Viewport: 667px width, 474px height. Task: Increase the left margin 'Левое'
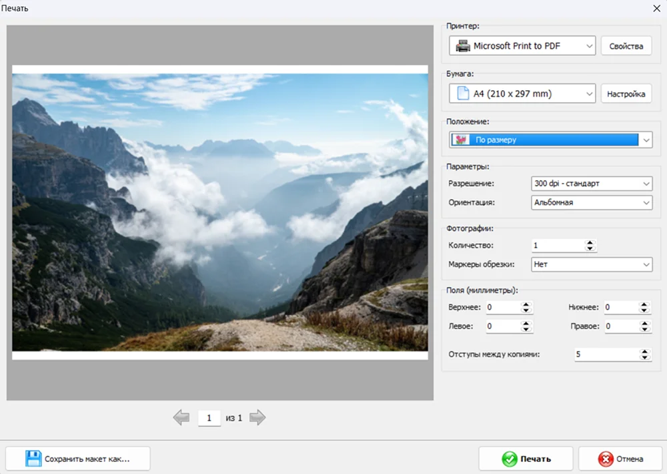[x=526, y=323]
